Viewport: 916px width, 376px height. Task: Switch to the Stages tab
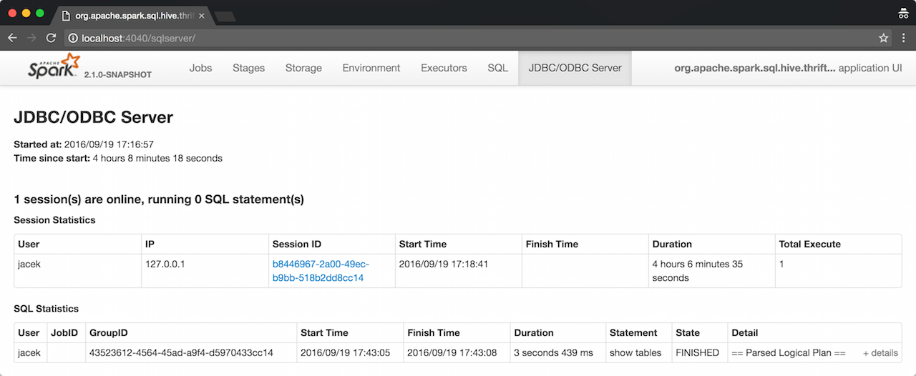[248, 68]
